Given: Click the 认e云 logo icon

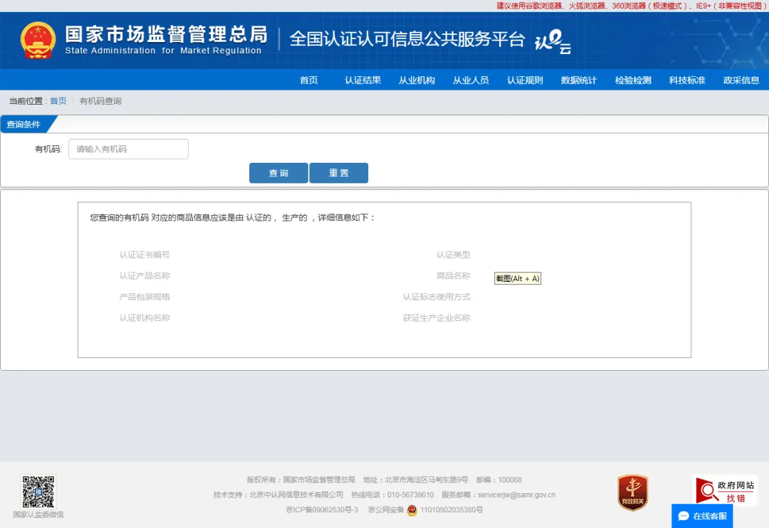Looking at the screenshot, I should point(553,41).
